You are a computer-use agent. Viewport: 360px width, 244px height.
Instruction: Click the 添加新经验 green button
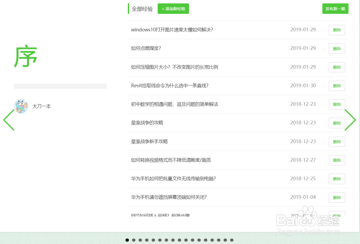[173, 8]
